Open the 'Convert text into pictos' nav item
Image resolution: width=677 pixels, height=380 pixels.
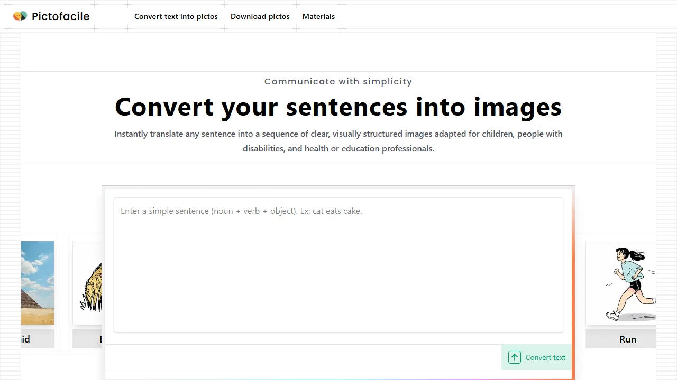click(176, 16)
